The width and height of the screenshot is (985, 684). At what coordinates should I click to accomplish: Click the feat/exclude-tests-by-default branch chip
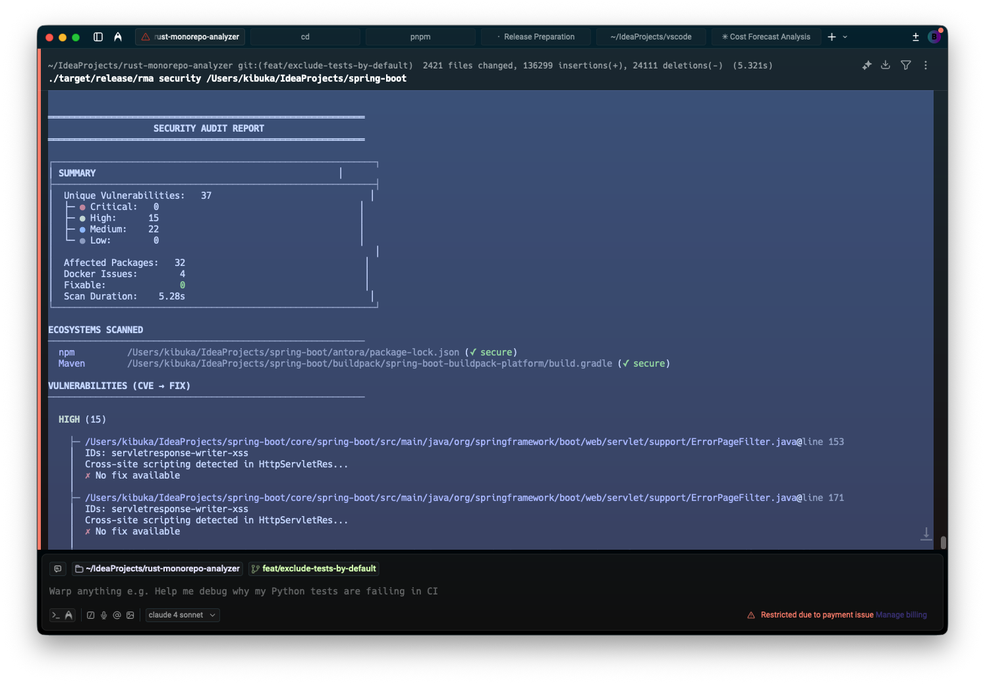pyautogui.click(x=314, y=569)
